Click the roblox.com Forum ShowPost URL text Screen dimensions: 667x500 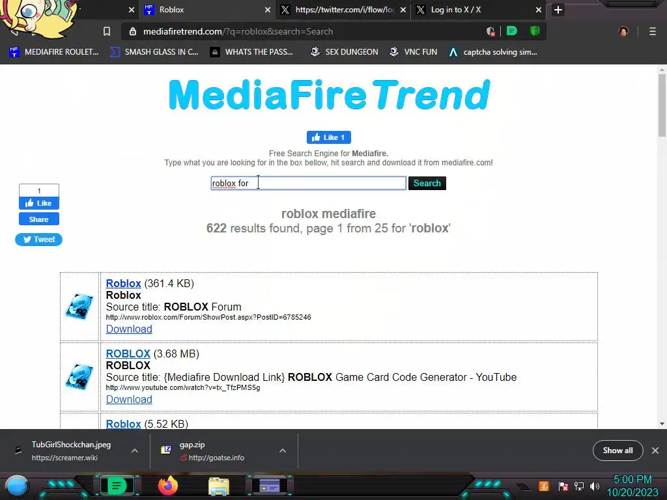[x=208, y=317]
